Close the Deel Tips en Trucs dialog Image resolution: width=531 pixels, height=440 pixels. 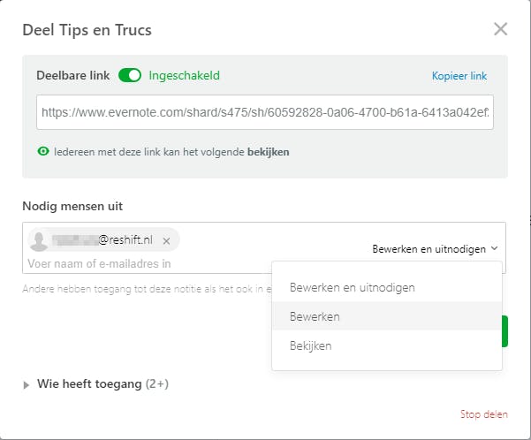tap(500, 29)
